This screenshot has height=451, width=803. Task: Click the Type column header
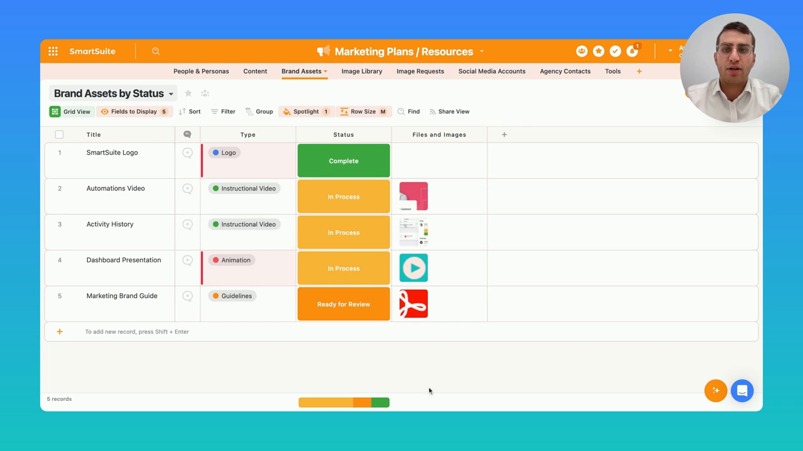248,135
